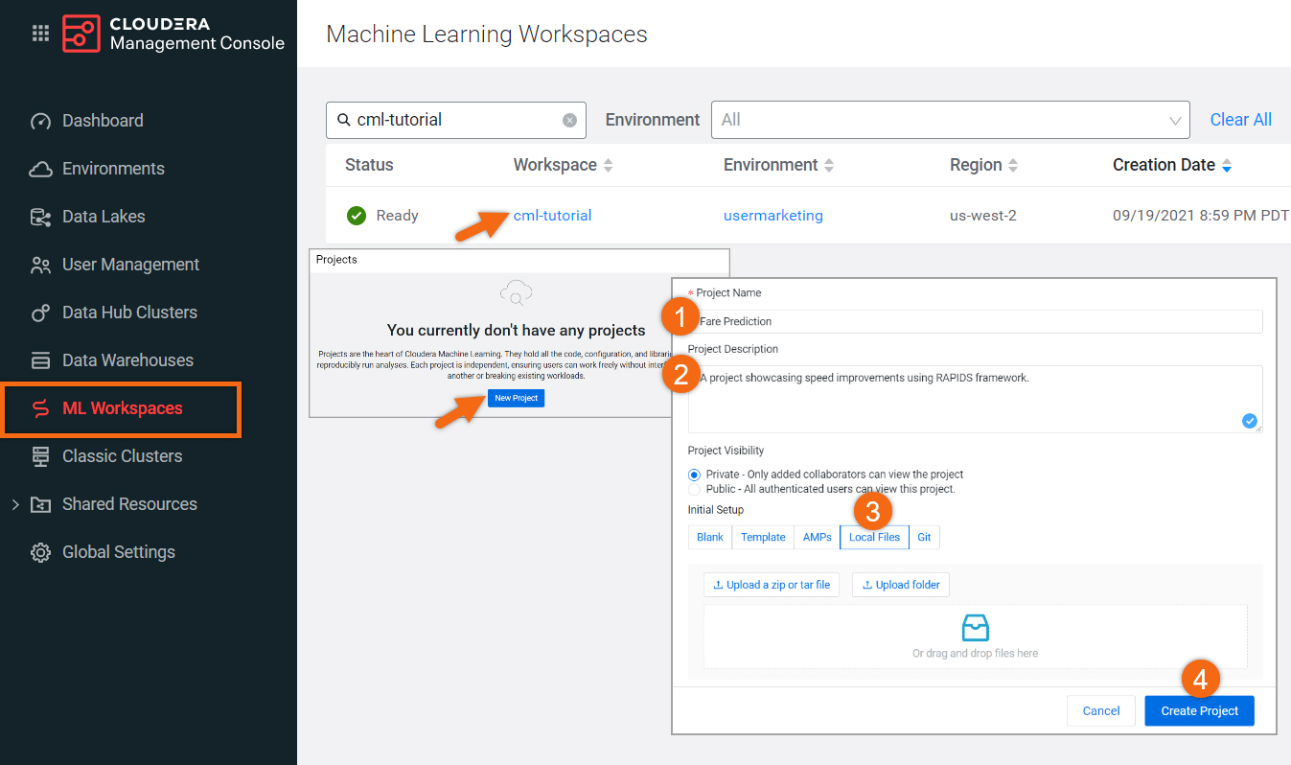The height and width of the screenshot is (765, 1291).
Task: Click the Dashboard gauge icon
Action: point(40,121)
